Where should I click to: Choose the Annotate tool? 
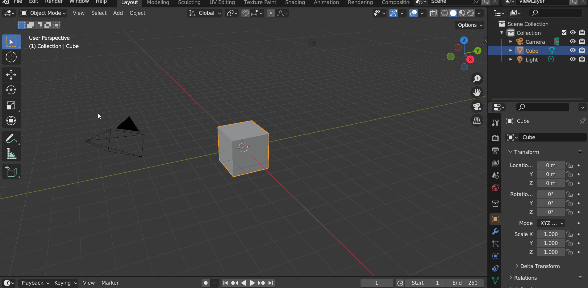(11, 138)
